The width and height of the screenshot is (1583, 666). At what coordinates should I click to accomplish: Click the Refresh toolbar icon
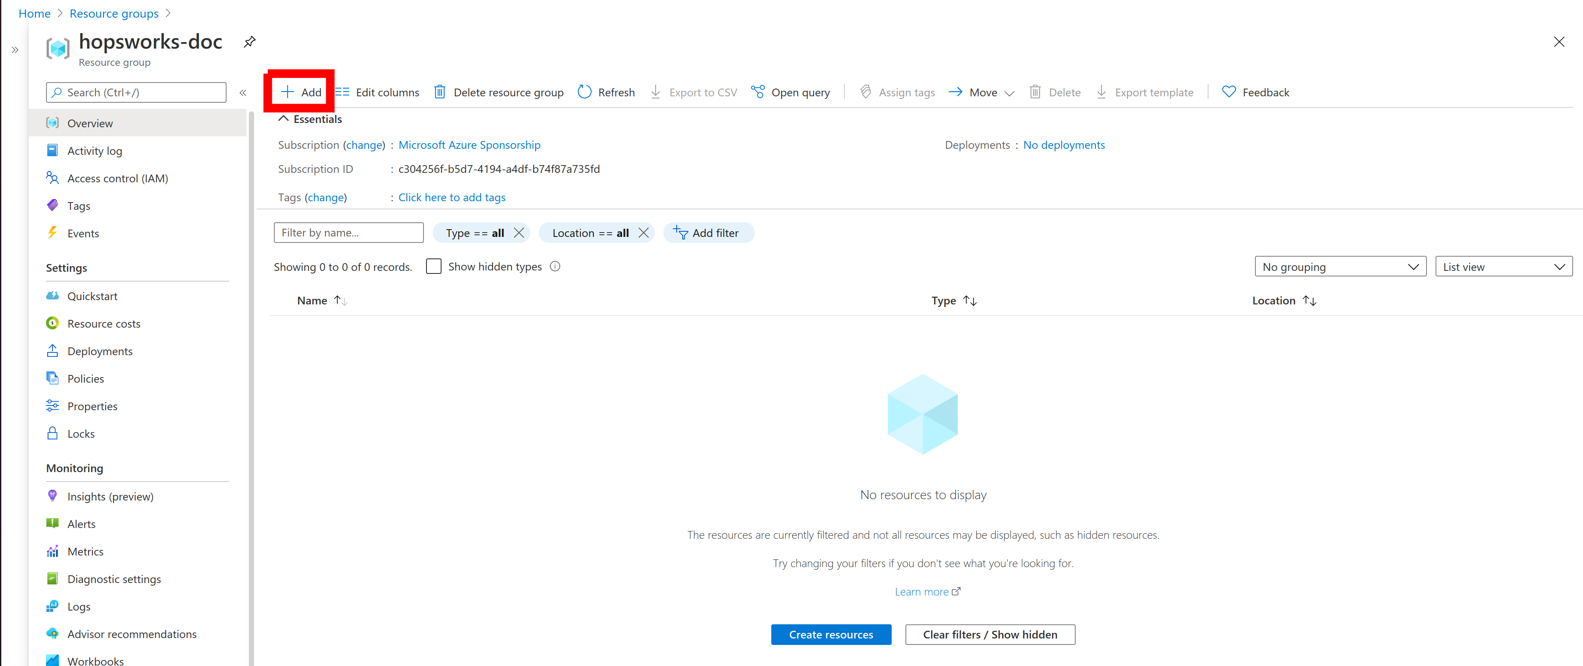click(584, 92)
